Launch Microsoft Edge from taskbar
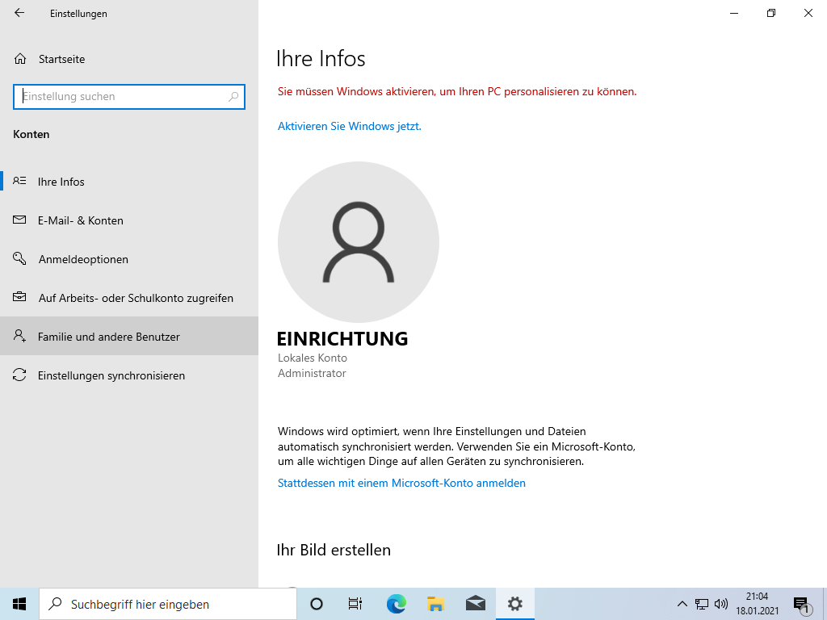Screen dimensions: 827x620 [x=396, y=604]
